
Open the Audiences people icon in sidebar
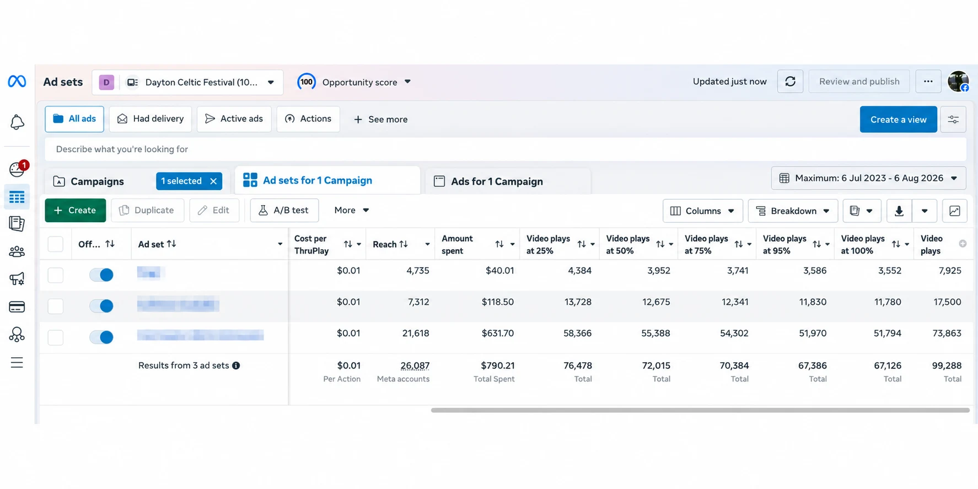[17, 252]
